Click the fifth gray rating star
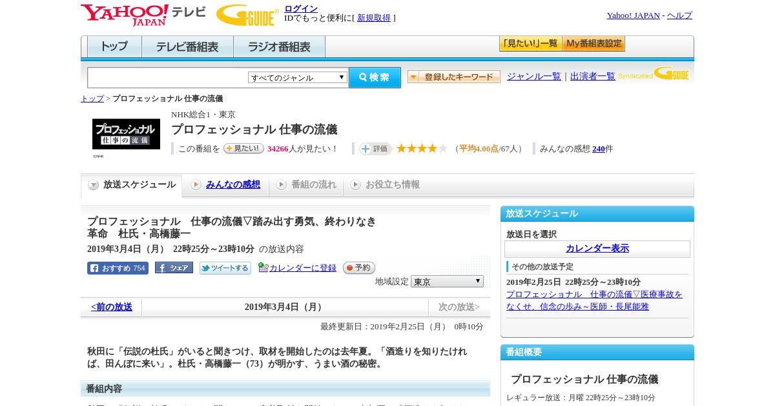Screen dimensions: 775x406 (x=443, y=148)
